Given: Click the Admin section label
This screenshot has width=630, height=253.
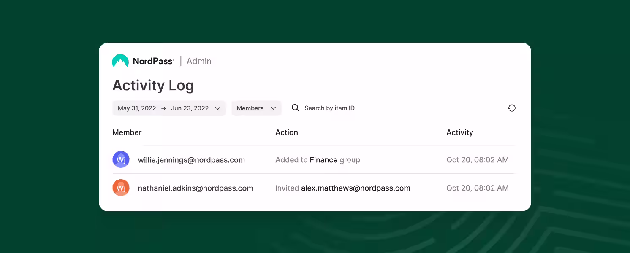Looking at the screenshot, I should tap(199, 61).
